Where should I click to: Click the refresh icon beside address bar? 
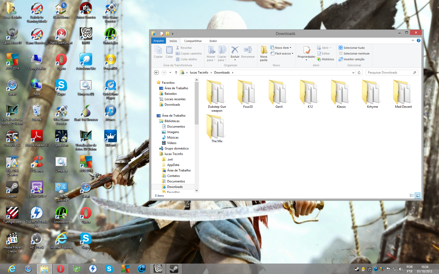coord(359,73)
